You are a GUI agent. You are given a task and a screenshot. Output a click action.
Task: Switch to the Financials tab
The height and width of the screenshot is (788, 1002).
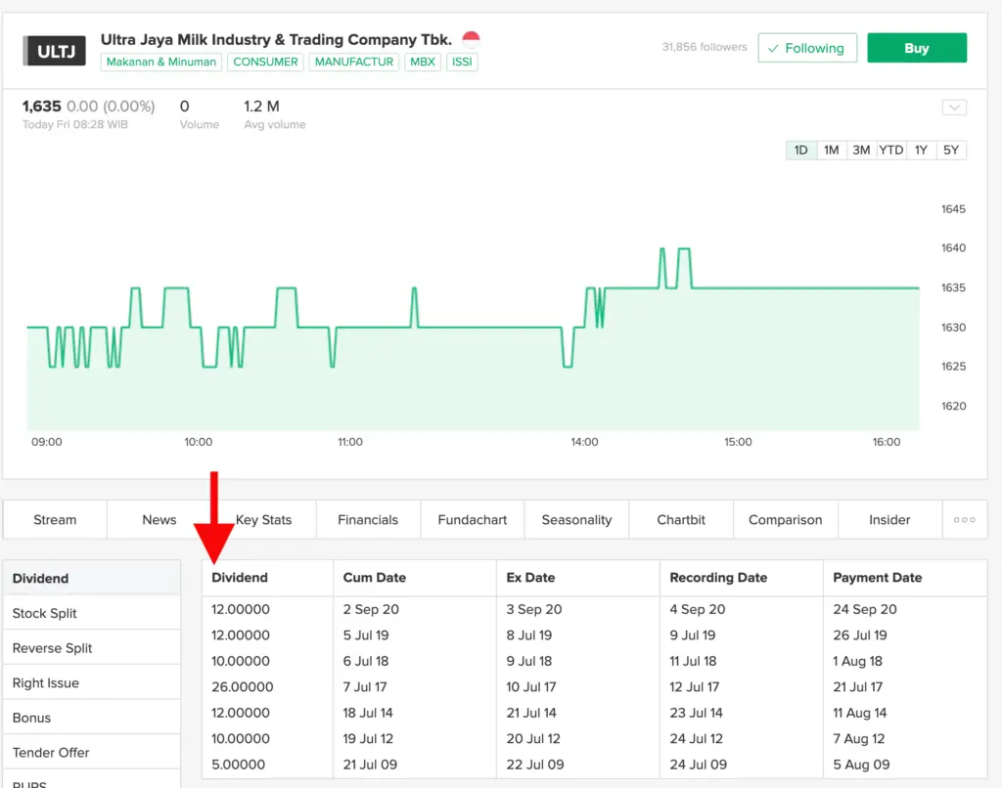368,519
